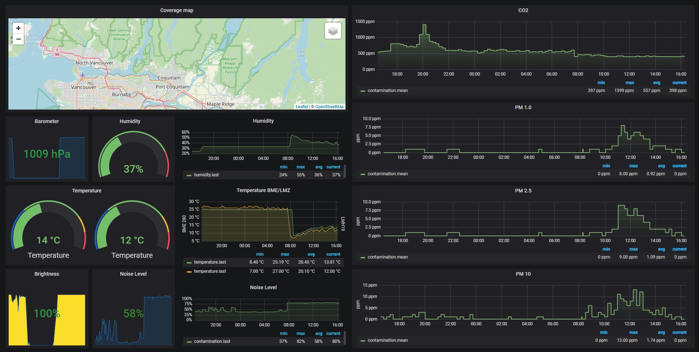The height and width of the screenshot is (352, 699).
Task: Open the map layers control
Action: [333, 31]
